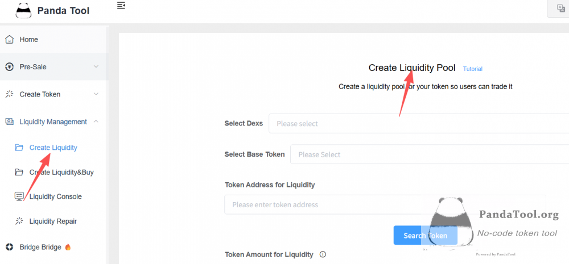The width and height of the screenshot is (569, 264).
Task: Click the Create Token sparkle icon
Action: pyautogui.click(x=10, y=94)
